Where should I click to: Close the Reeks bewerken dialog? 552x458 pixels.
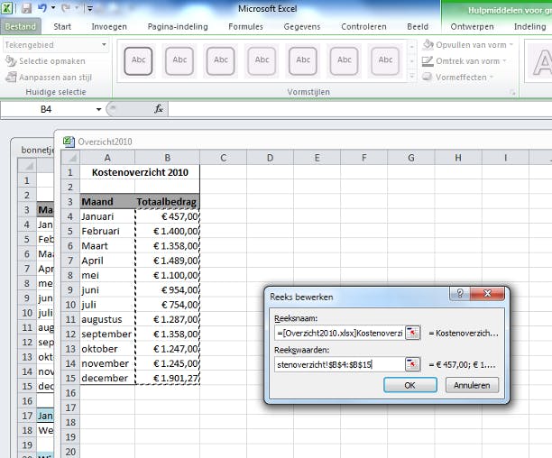(x=487, y=293)
